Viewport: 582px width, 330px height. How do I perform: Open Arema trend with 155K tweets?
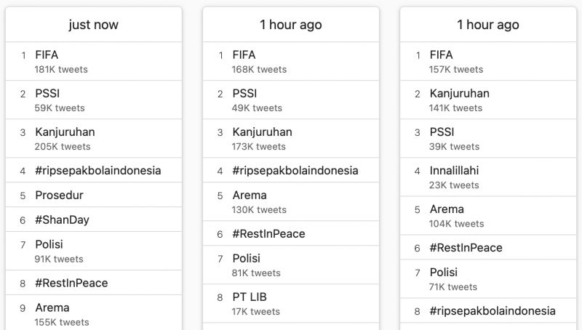[94, 314]
